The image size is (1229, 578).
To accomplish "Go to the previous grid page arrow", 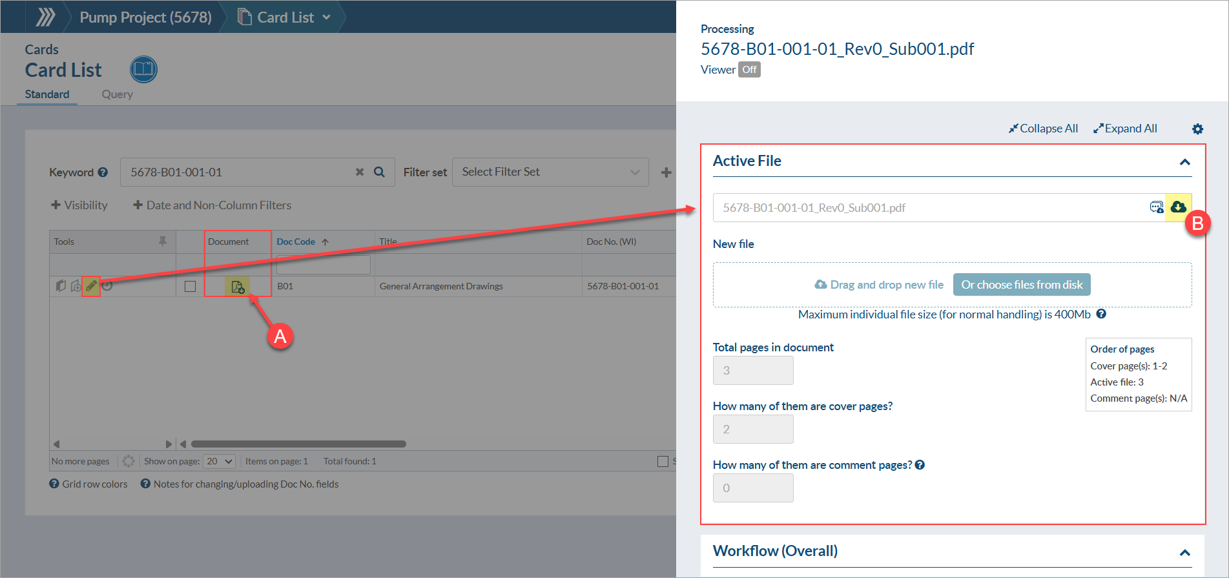I will point(56,444).
